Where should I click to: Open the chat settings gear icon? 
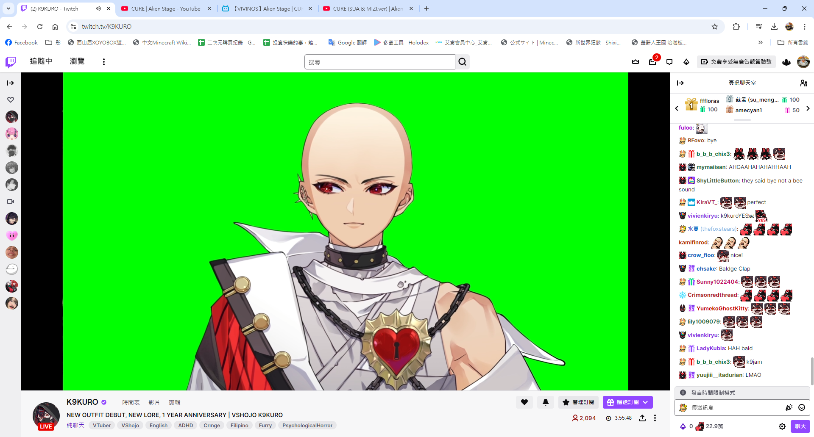tap(782, 426)
